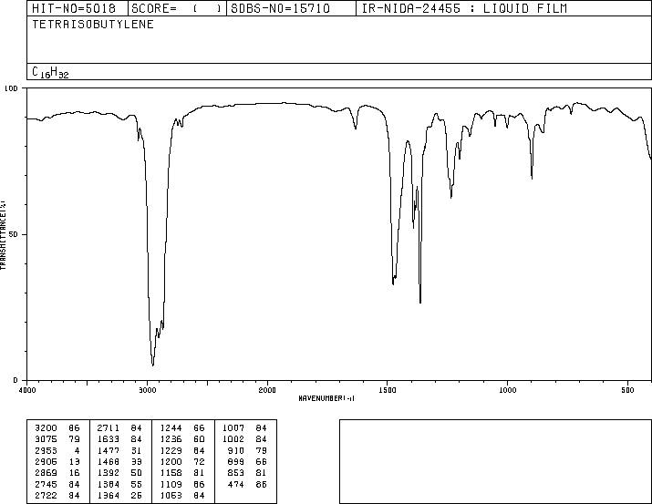Select peak table entry 1229
Image resolution: width=652 pixels, height=504 pixels.
coord(171,450)
